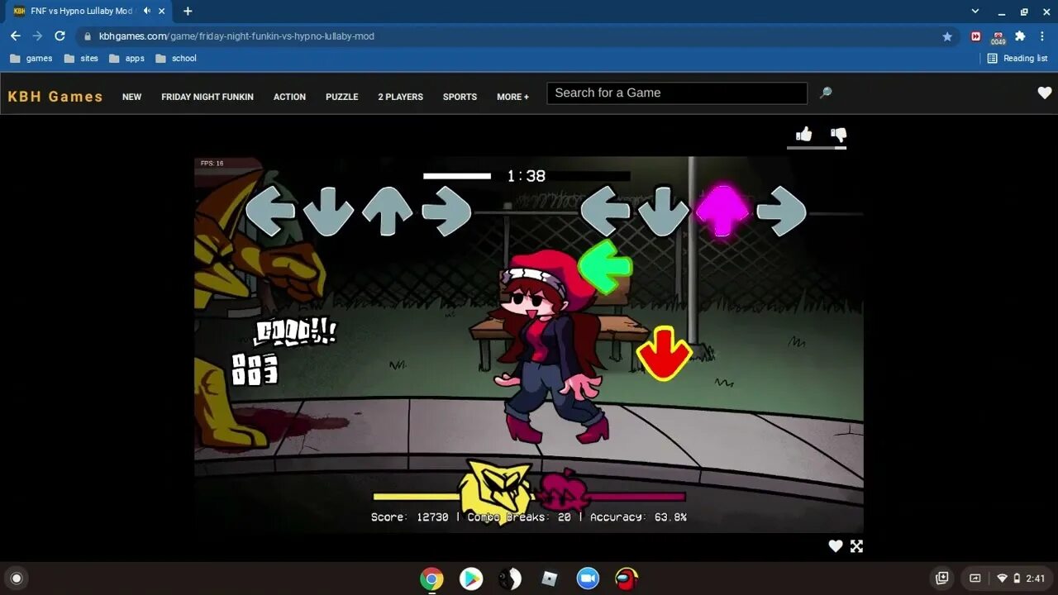Click the player's gray right arrow receptor

[x=781, y=212]
